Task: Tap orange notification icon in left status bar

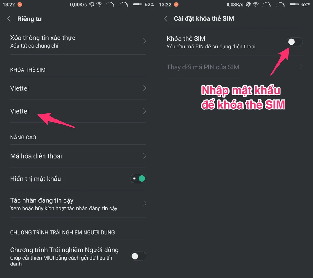Action: 20,4
